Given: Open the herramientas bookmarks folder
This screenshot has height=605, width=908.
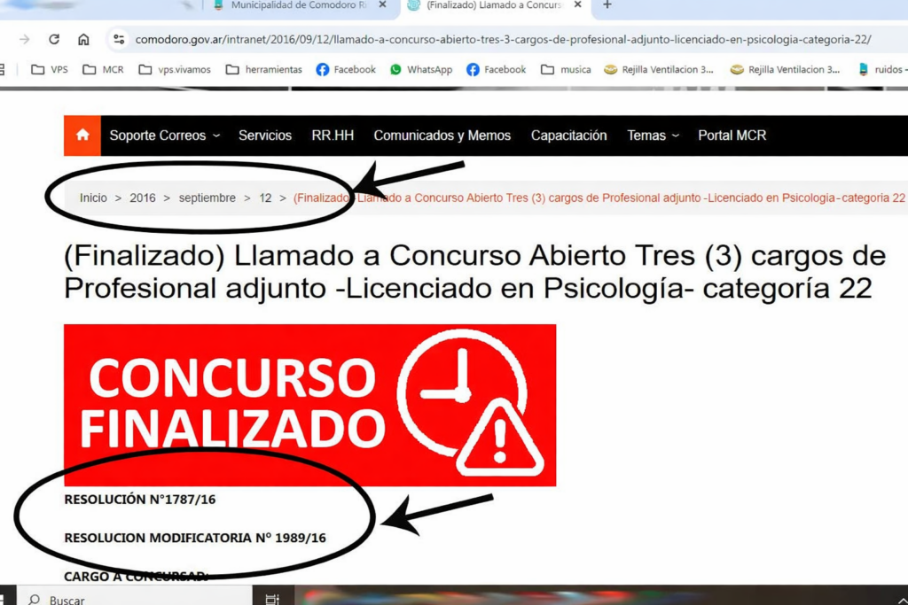Looking at the screenshot, I should pyautogui.click(x=264, y=69).
